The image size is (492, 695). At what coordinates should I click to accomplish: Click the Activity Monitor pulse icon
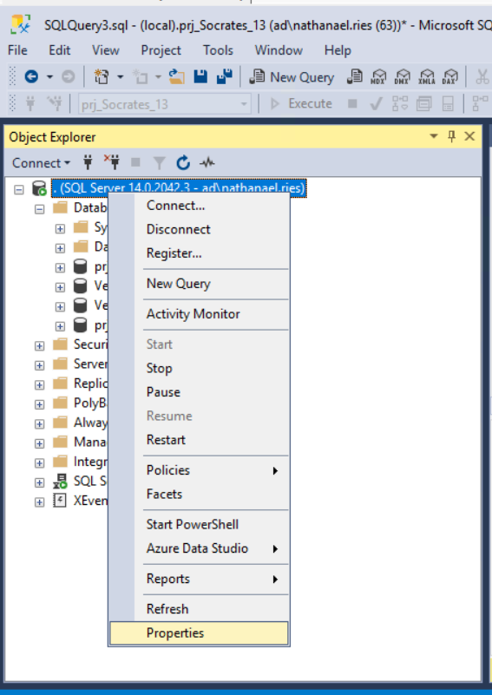pyautogui.click(x=207, y=163)
